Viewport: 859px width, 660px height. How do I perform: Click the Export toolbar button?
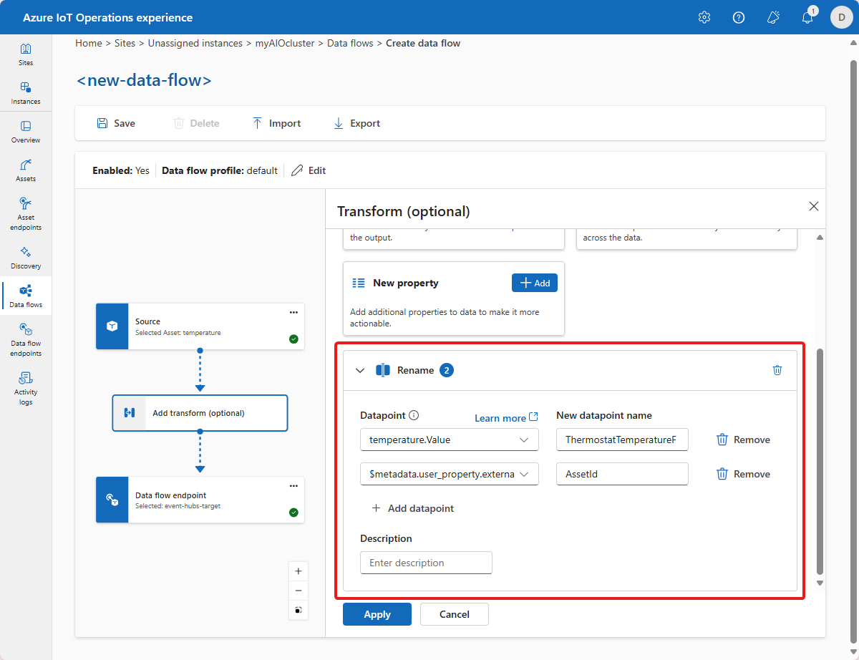[x=356, y=123]
